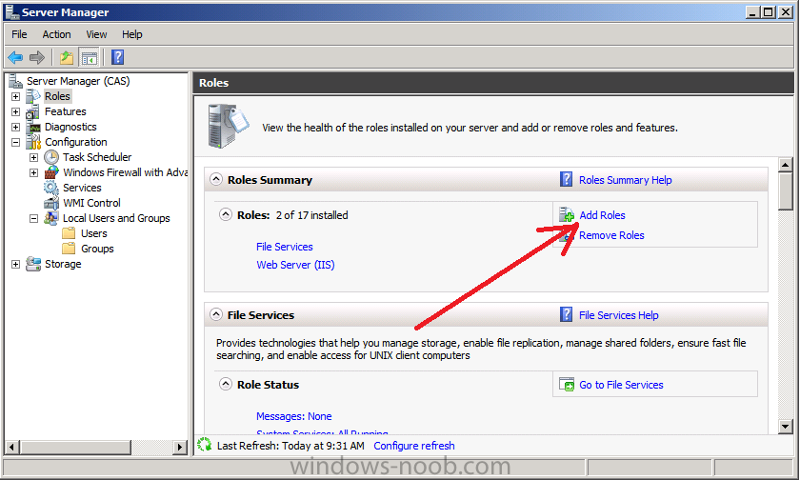Select Users under Local Users and Groups
The image size is (800, 480).
pos(94,233)
